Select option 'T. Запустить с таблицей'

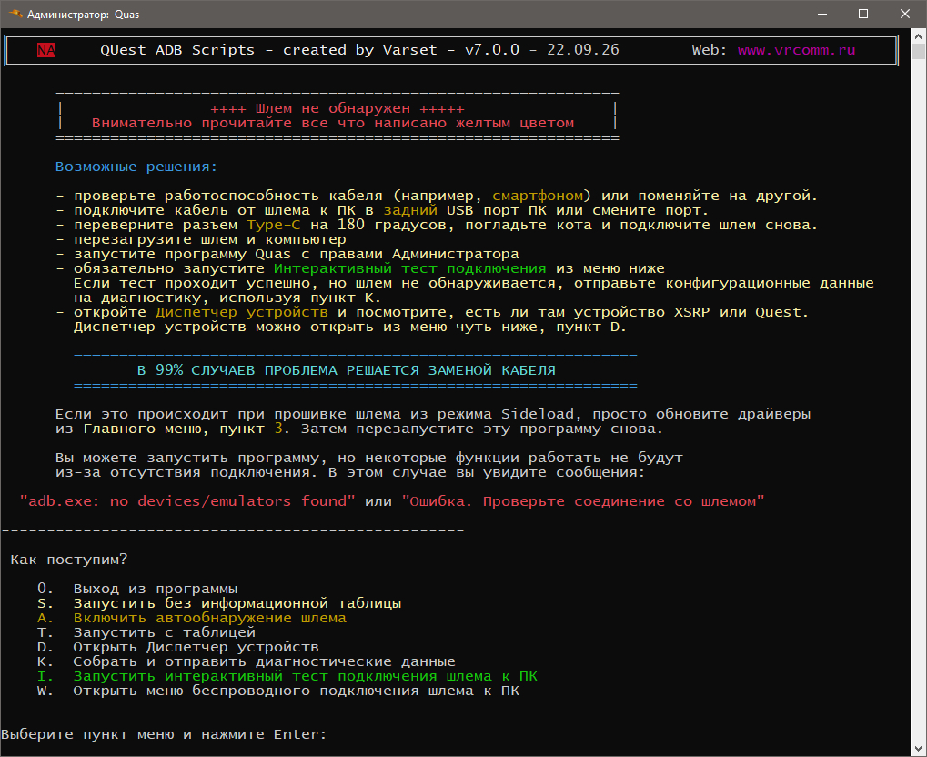(x=146, y=633)
